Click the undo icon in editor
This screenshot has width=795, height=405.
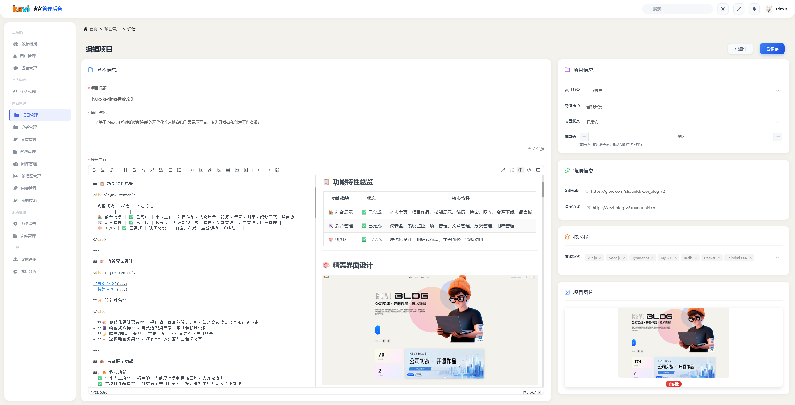coord(260,170)
